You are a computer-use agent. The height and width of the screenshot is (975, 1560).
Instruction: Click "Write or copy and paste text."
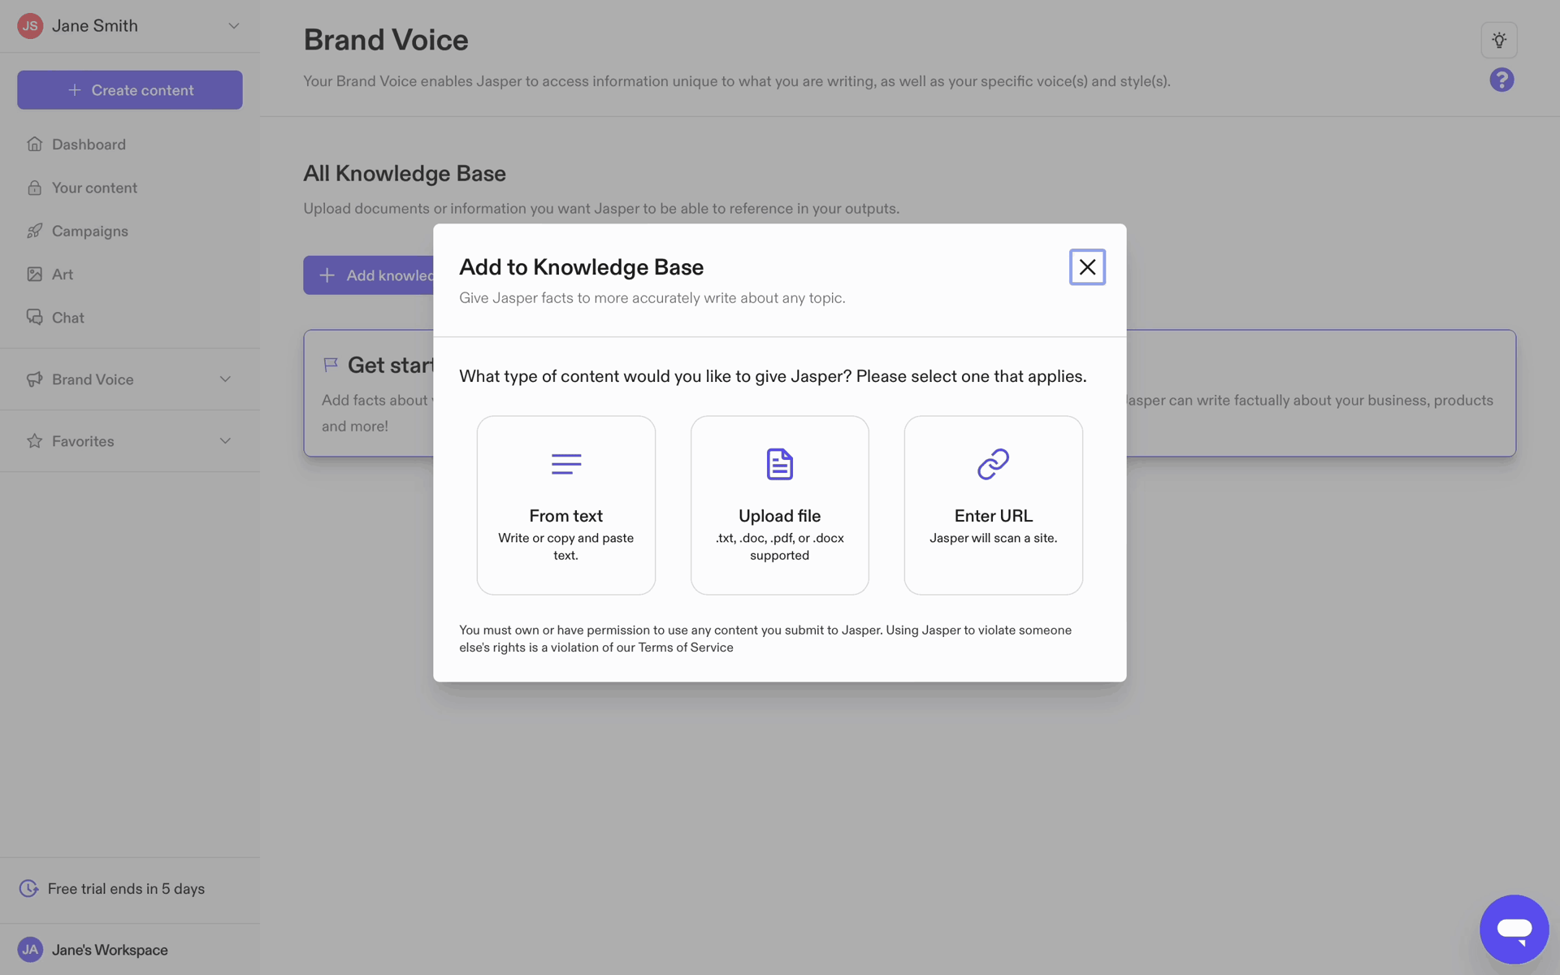(x=566, y=547)
